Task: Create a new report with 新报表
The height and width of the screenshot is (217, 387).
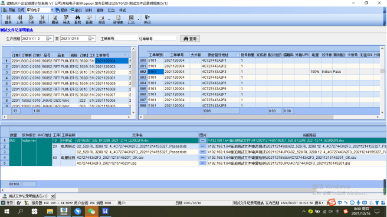Action: [118, 19]
